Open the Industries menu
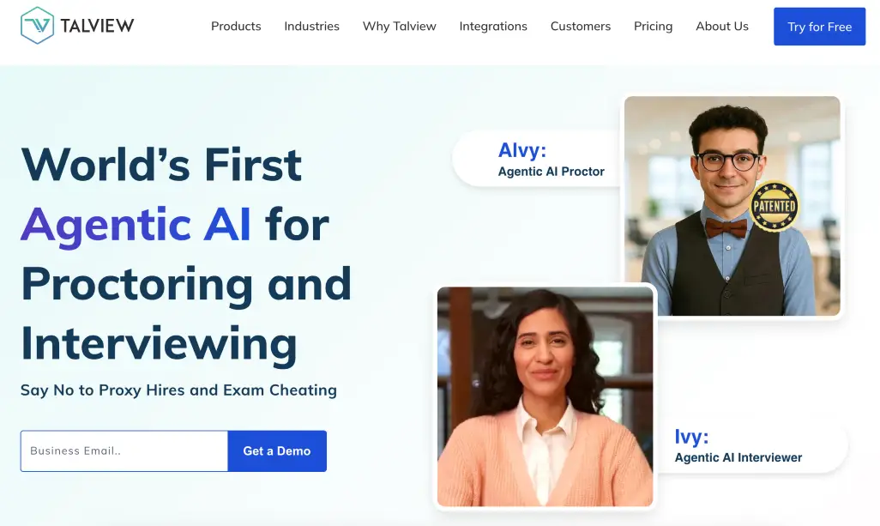880x526 pixels. 311,27
